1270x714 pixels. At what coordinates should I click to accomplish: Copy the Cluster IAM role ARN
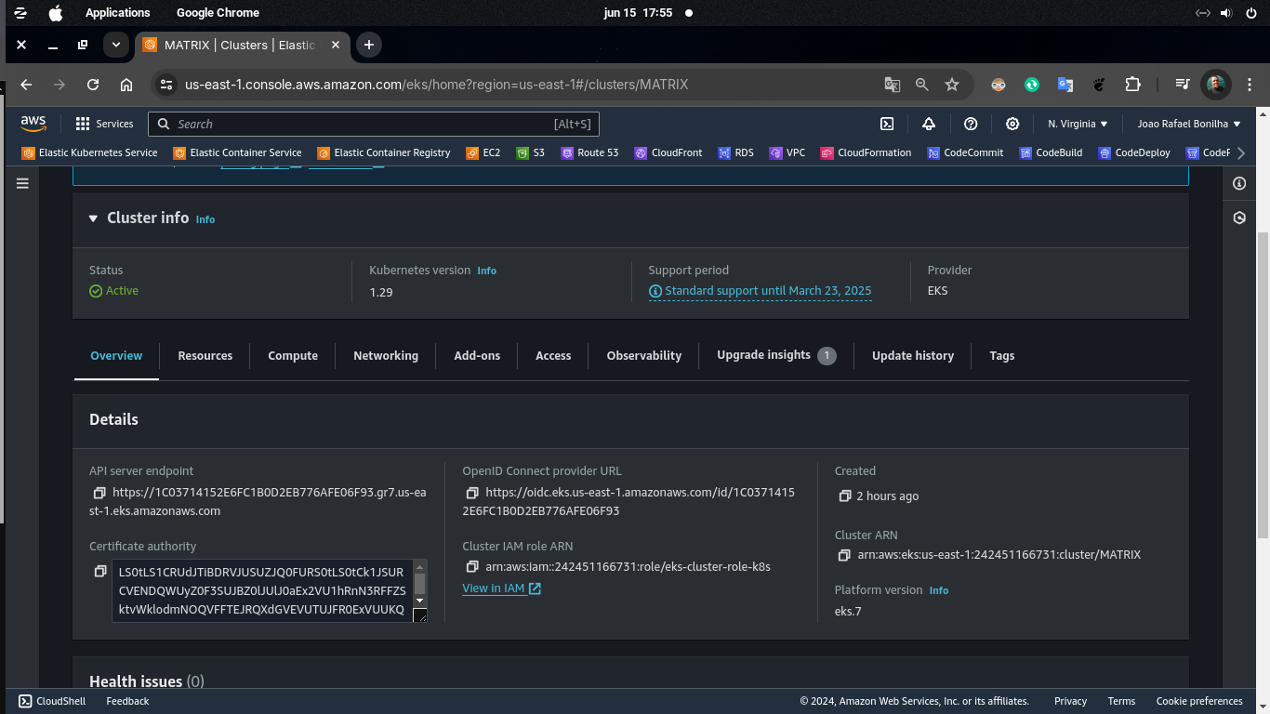472,566
